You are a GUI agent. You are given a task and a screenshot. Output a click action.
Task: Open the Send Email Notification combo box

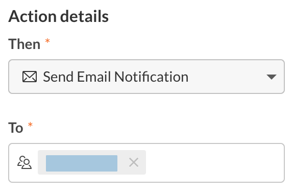click(x=146, y=77)
